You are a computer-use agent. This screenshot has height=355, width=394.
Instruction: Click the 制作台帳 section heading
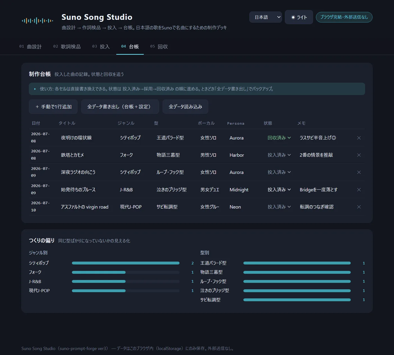click(x=40, y=74)
